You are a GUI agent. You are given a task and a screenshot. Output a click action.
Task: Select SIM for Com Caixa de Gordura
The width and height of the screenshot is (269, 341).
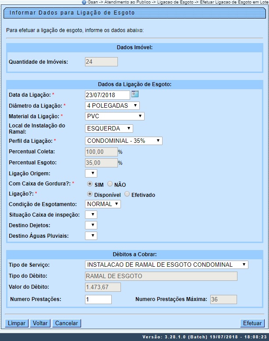pos(90,185)
